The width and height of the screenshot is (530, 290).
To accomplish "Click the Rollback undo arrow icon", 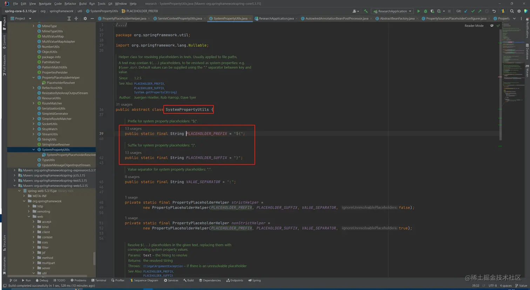I will 494,11.
